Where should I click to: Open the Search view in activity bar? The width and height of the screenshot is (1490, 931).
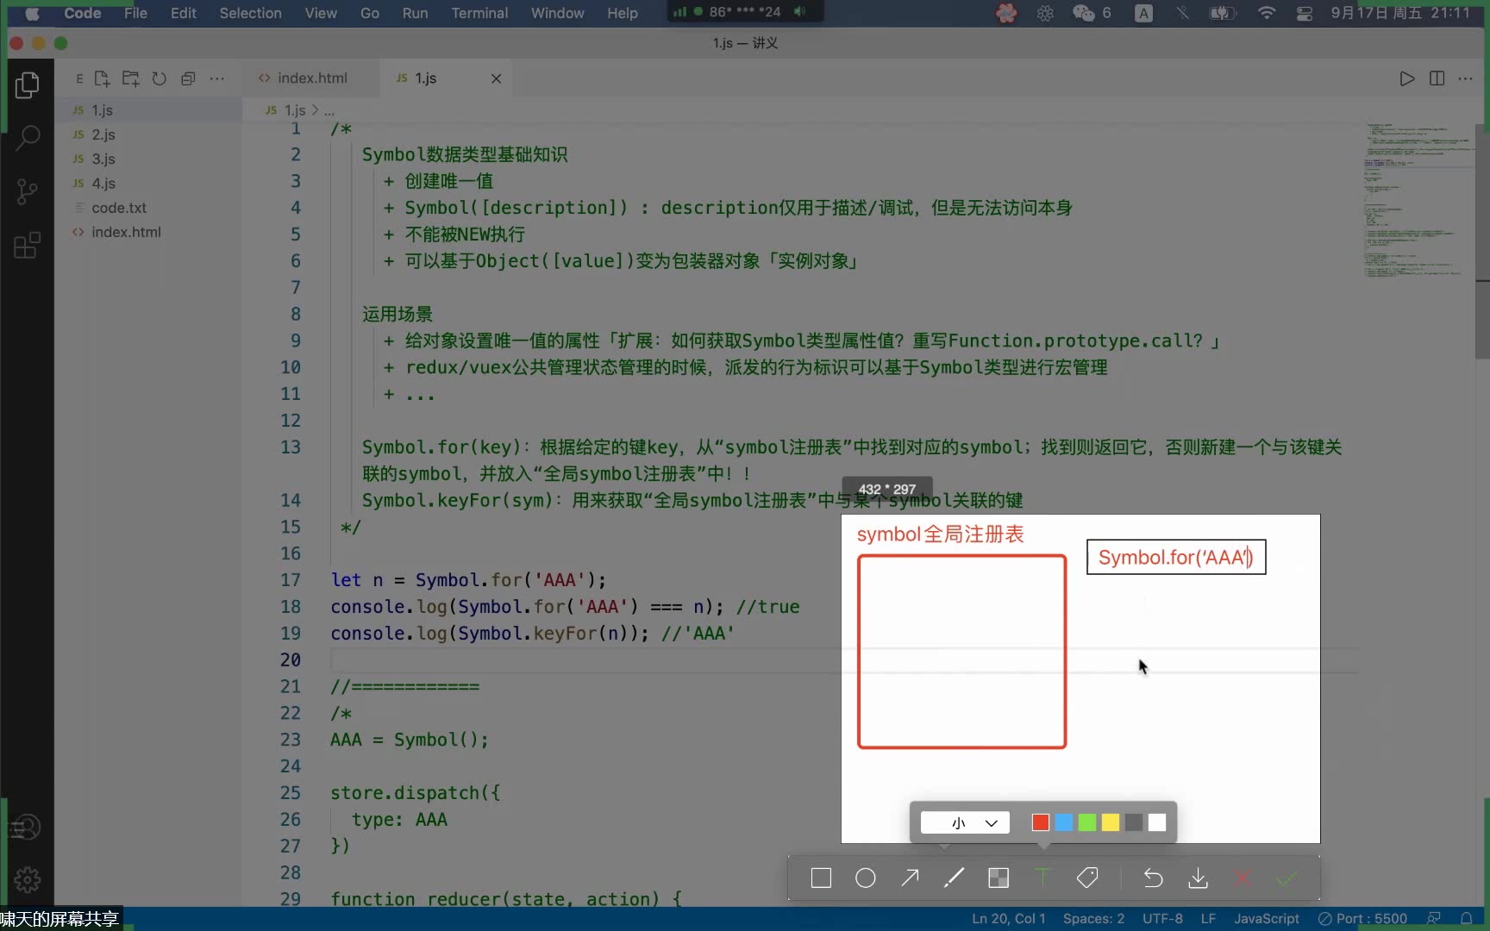tap(27, 138)
